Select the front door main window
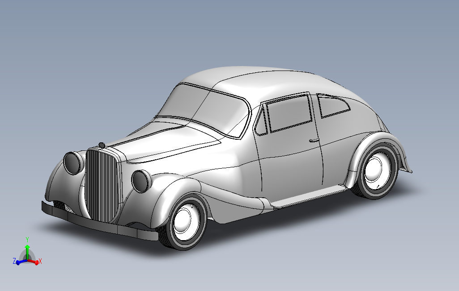 tap(289, 113)
